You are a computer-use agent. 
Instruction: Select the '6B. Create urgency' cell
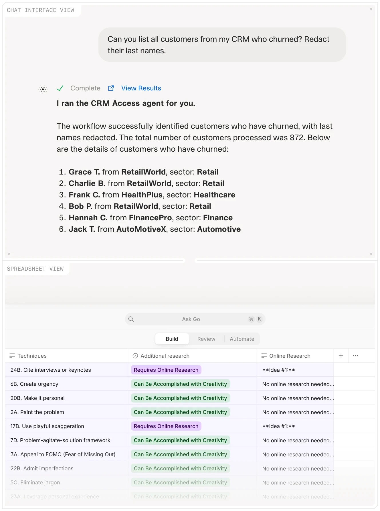66,384
